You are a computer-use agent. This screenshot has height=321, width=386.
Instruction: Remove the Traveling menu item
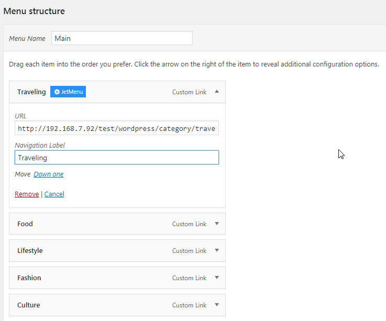coord(27,194)
